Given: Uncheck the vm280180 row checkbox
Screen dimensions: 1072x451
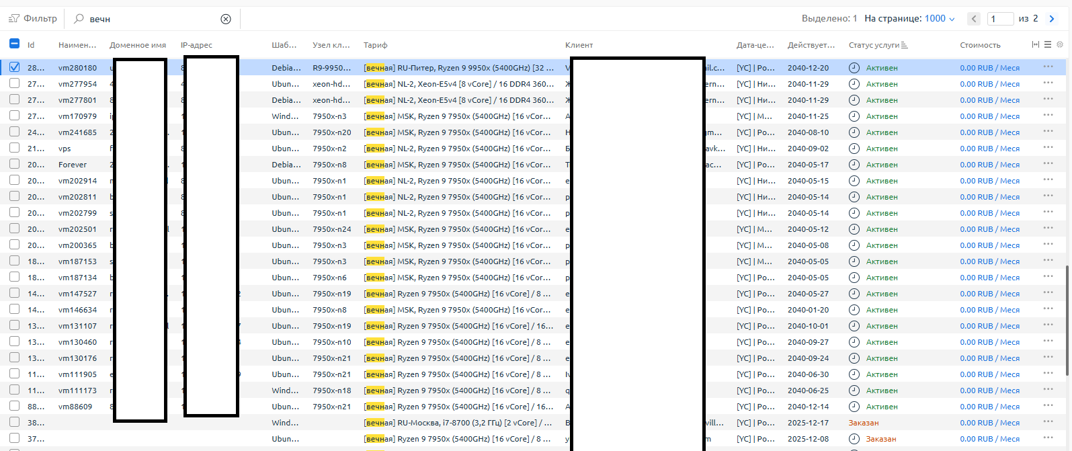Looking at the screenshot, I should click(x=15, y=67).
